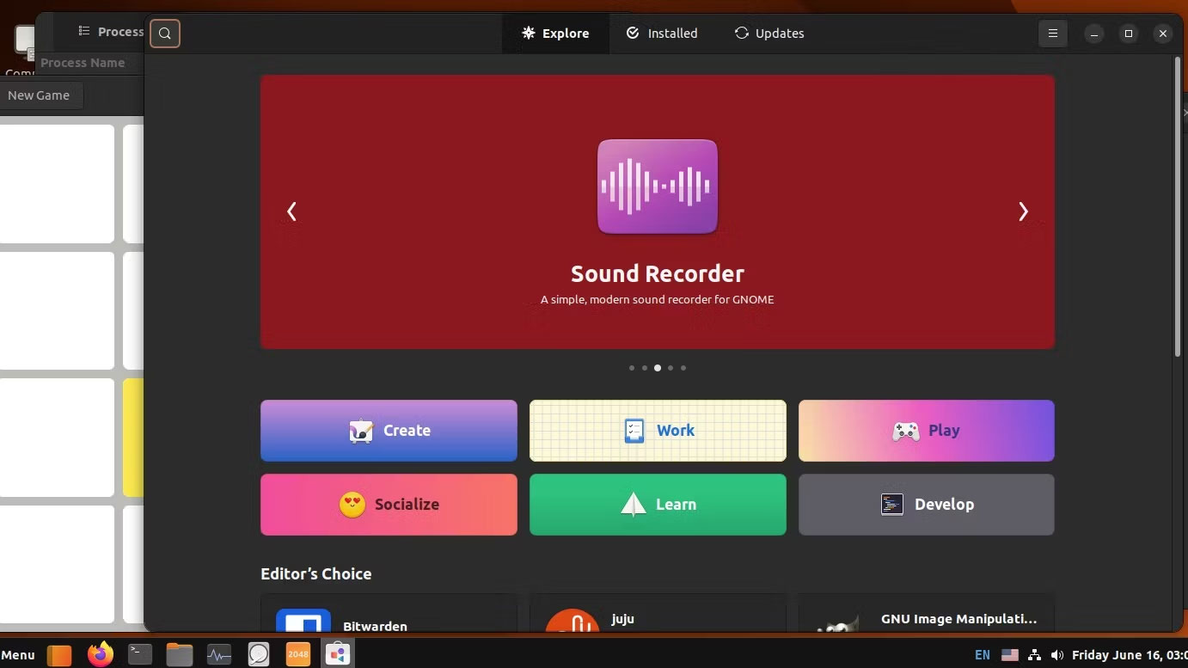The height and width of the screenshot is (668, 1188).
Task: Open Sound Recorder featured app icon
Action: (658, 187)
